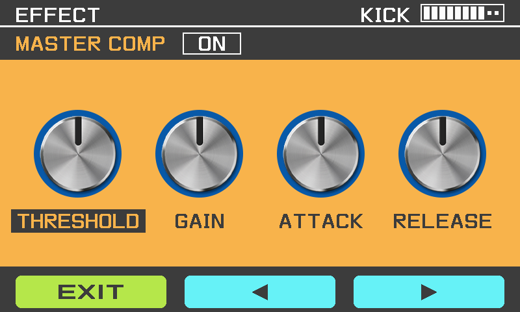Click the GAIN knob
This screenshot has width=520, height=312.
click(x=199, y=153)
